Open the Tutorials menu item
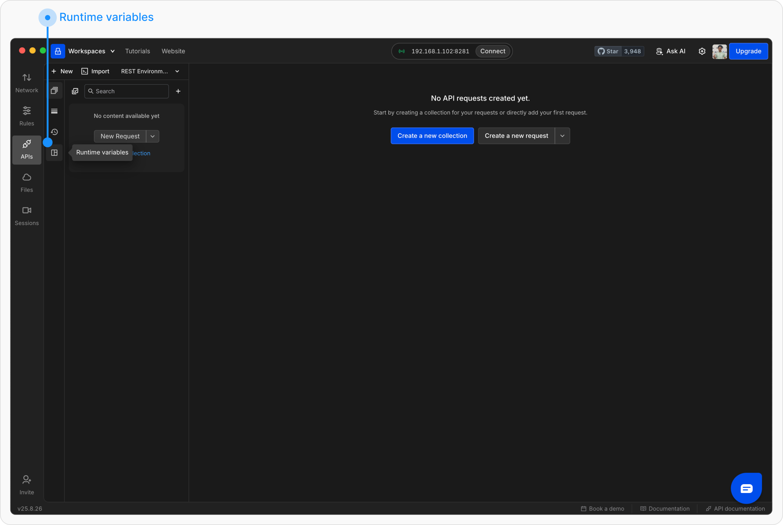This screenshot has height=525, width=783. [x=137, y=51]
